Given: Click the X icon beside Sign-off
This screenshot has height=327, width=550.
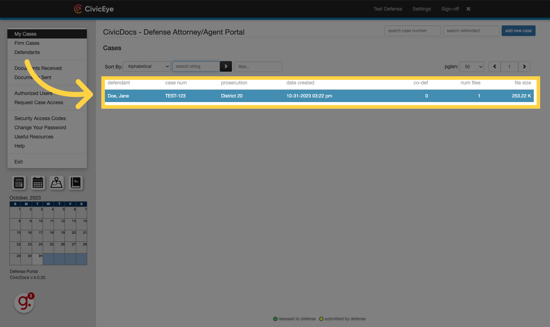Looking at the screenshot, I should pos(468,9).
